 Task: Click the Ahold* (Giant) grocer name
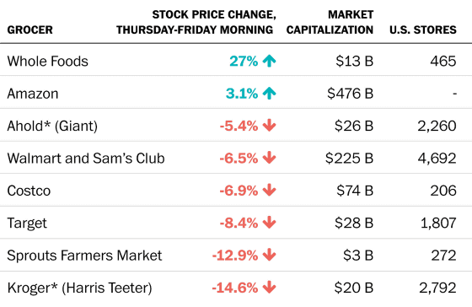coord(52,126)
